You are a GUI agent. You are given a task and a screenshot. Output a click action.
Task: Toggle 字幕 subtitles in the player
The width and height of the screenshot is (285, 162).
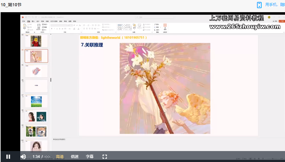tap(90, 157)
